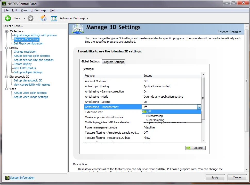The width and height of the screenshot is (250, 185).
Task: Open the File menu
Action: coord(6,10)
